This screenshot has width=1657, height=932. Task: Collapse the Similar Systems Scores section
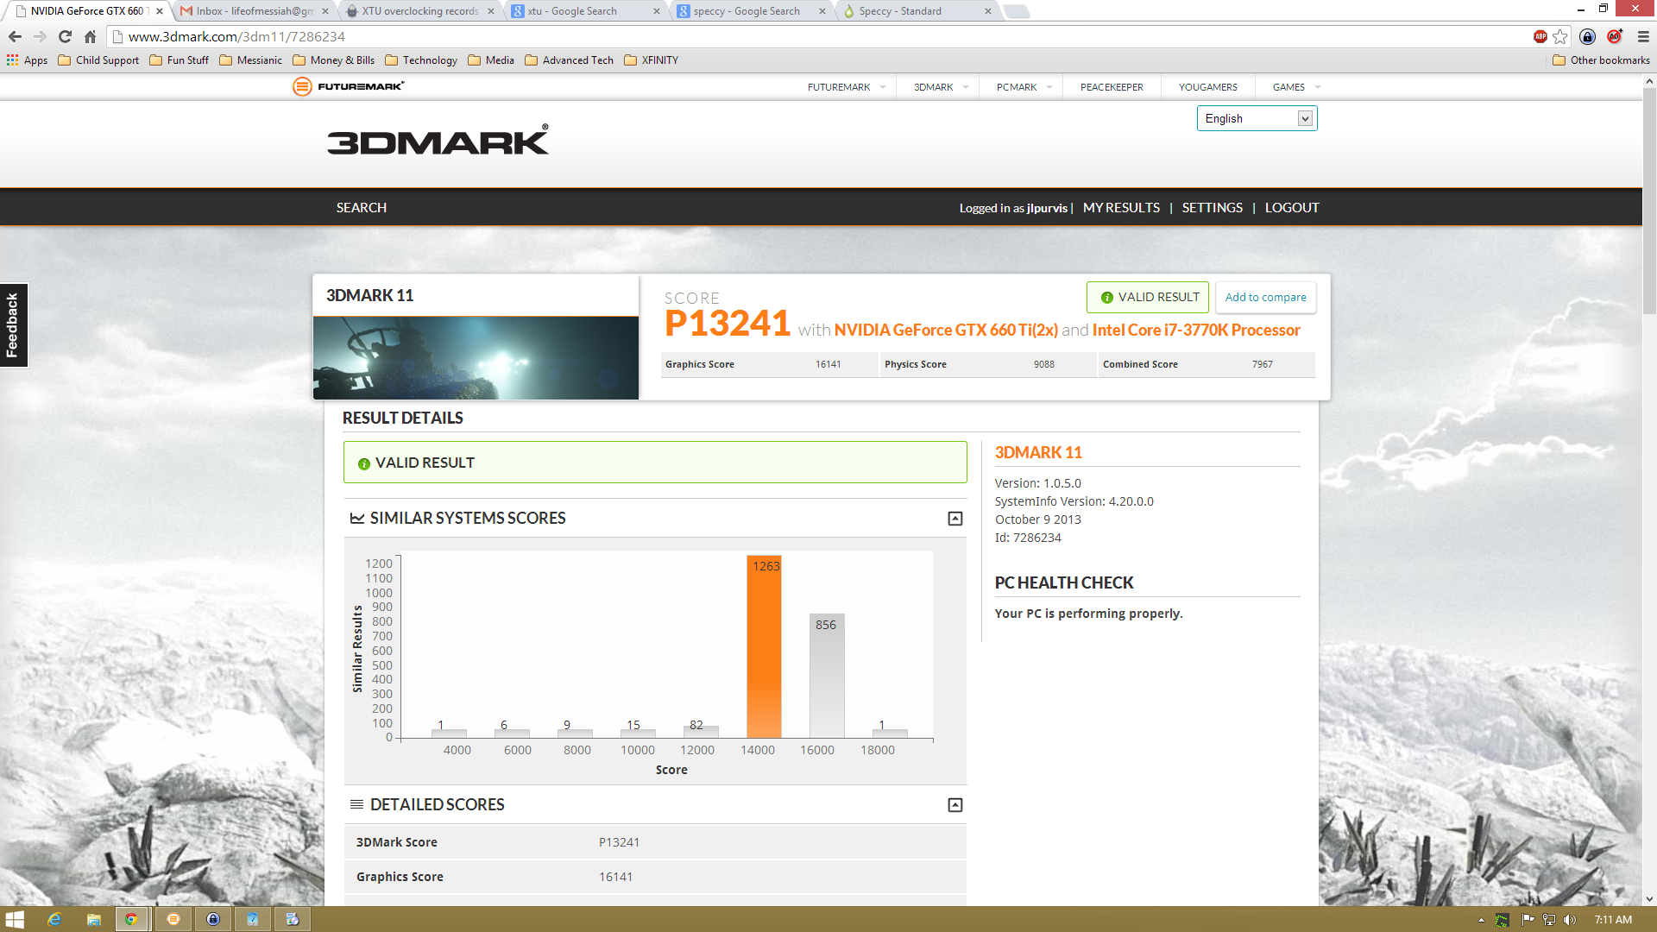[955, 519]
